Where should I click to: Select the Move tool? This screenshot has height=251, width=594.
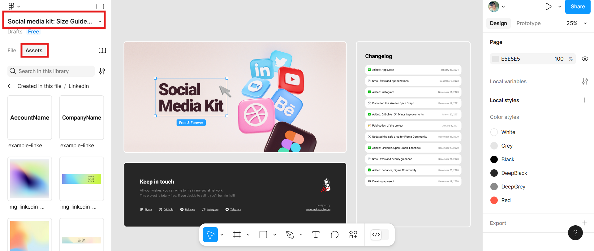(210, 235)
